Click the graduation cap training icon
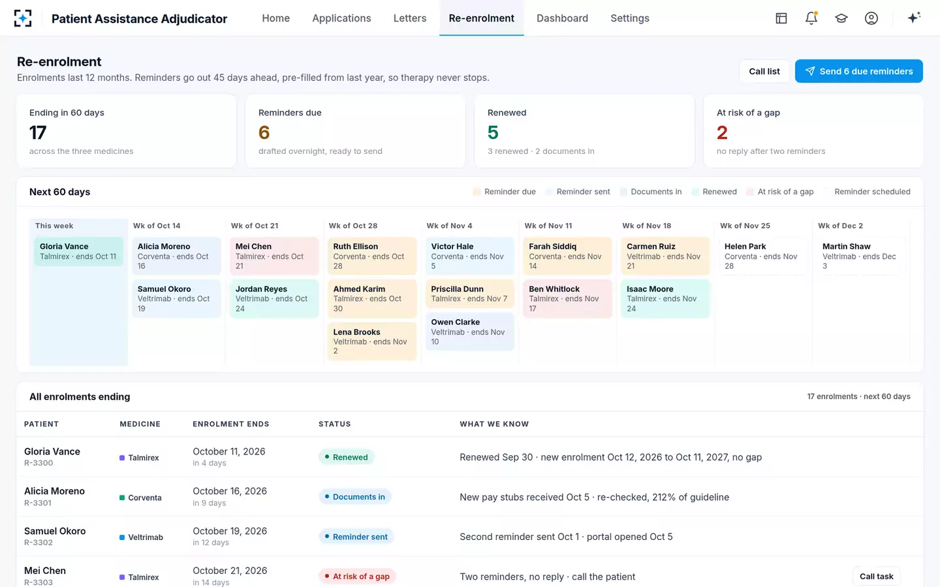 point(841,18)
